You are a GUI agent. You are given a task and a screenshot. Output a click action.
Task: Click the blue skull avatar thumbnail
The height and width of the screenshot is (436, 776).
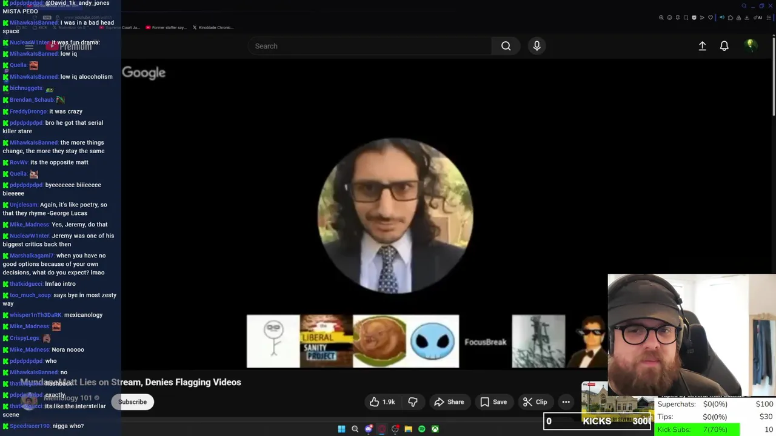(x=433, y=342)
